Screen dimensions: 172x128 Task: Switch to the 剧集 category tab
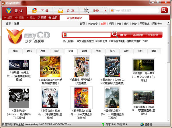[43, 51]
